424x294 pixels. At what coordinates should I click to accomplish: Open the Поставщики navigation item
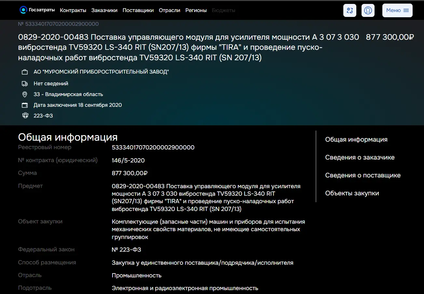coord(138,10)
